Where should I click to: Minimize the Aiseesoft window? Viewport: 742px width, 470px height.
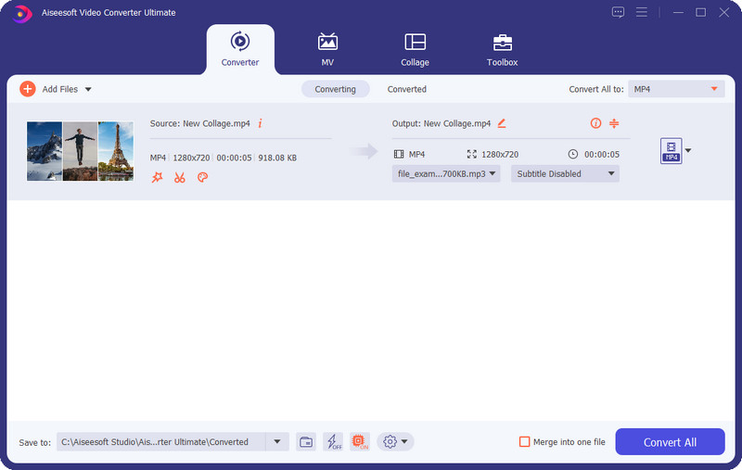(678, 12)
